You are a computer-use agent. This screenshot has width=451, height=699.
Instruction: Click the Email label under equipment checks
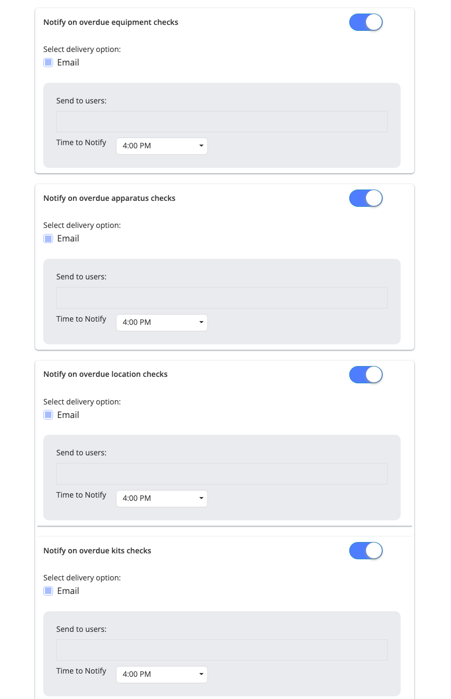pos(68,62)
